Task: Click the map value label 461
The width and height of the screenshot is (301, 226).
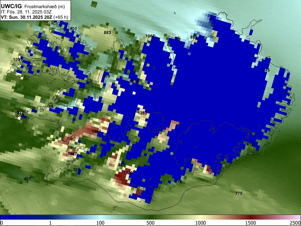Action: (x=121, y=165)
